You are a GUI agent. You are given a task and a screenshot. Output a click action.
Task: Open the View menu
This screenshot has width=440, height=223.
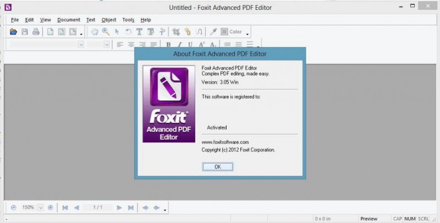[x=46, y=20]
